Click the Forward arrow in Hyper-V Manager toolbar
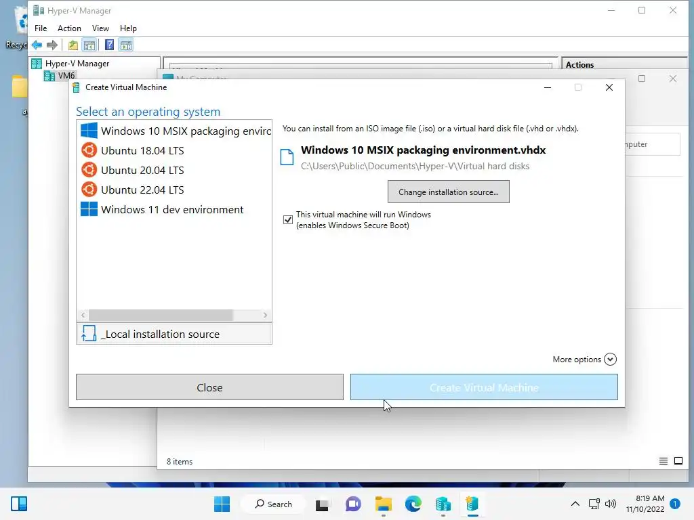The image size is (694, 520). (52, 45)
